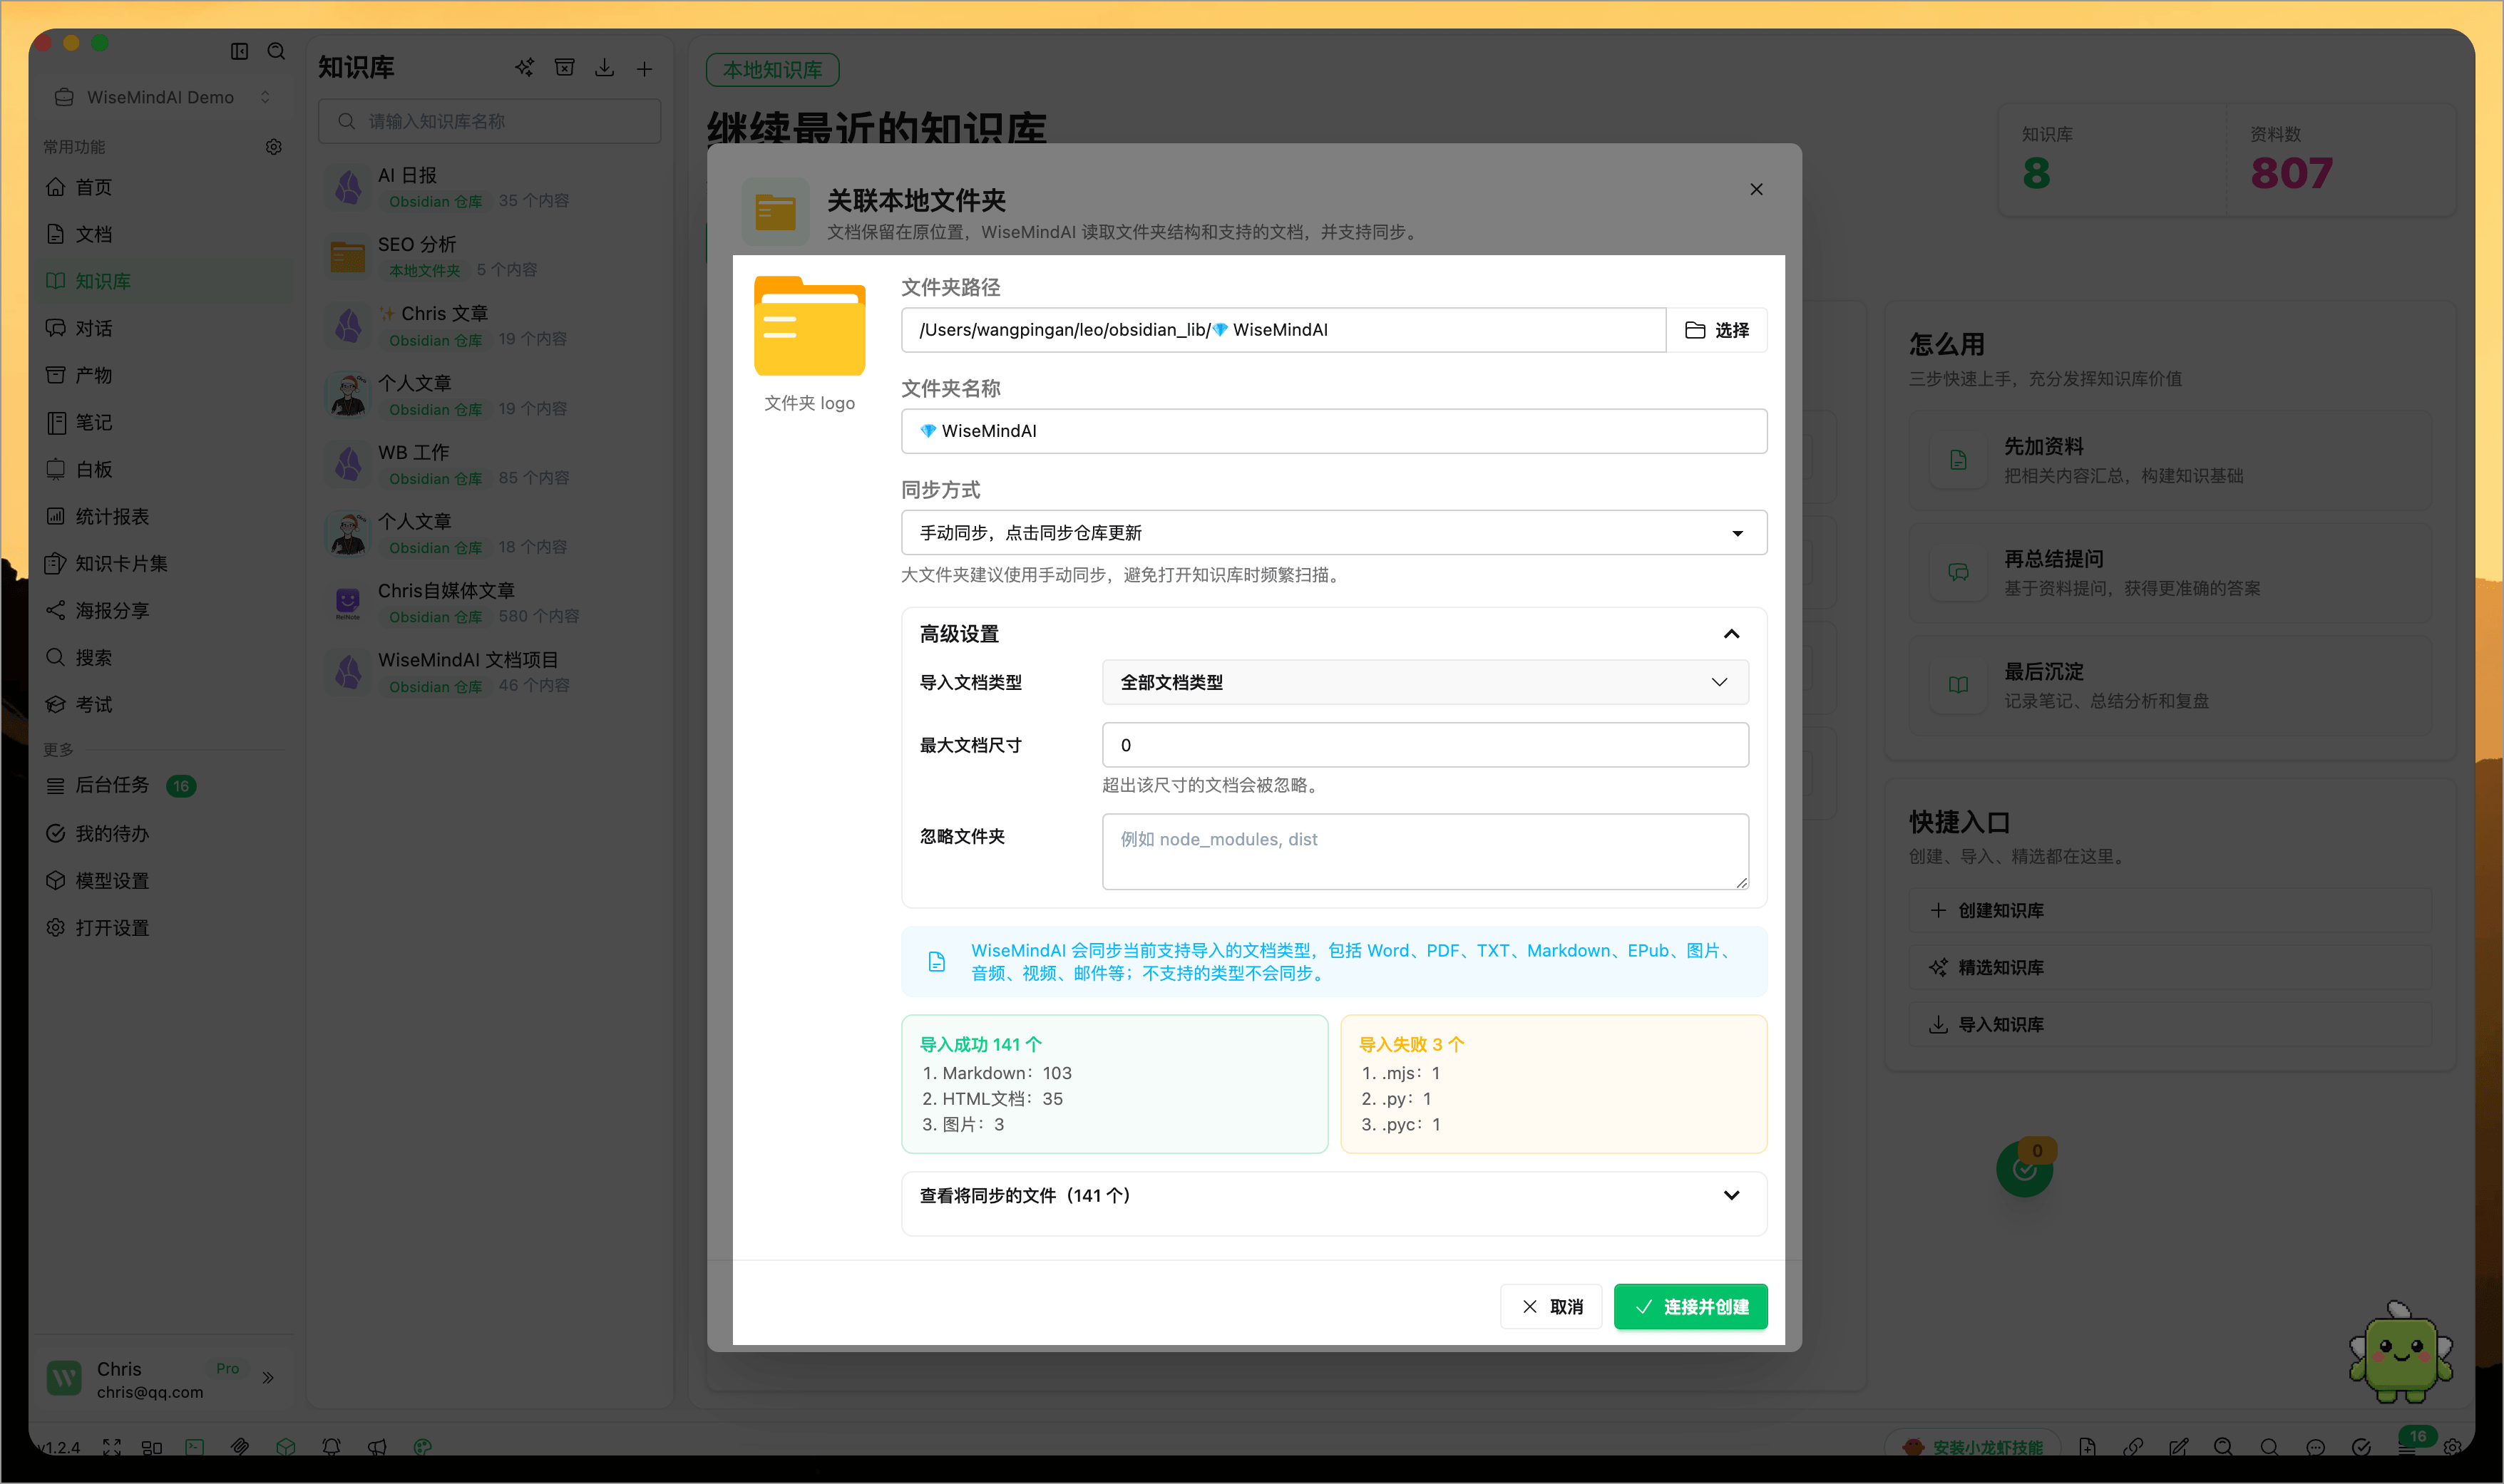Click the 选择 folder browse button

(1717, 330)
